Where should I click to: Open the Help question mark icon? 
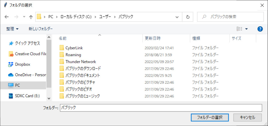260,29
